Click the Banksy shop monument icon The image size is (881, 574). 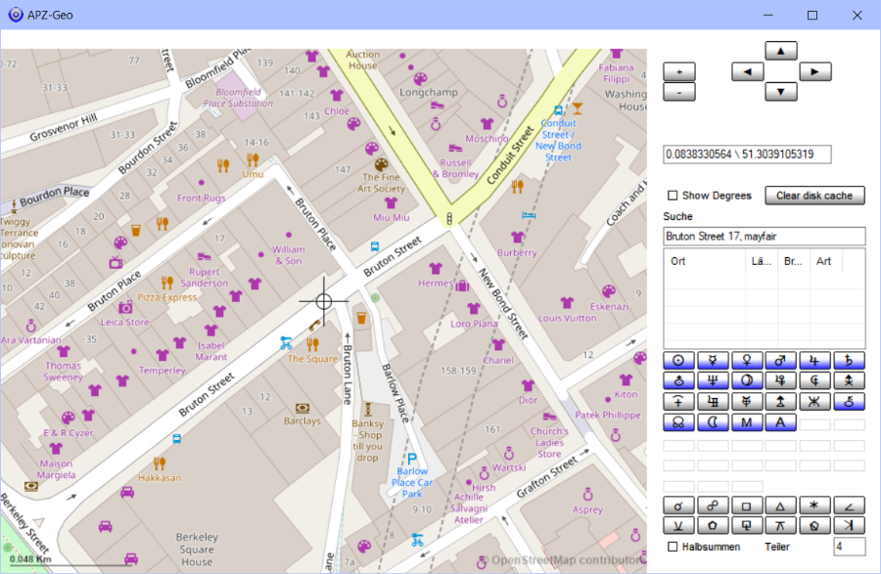368,409
